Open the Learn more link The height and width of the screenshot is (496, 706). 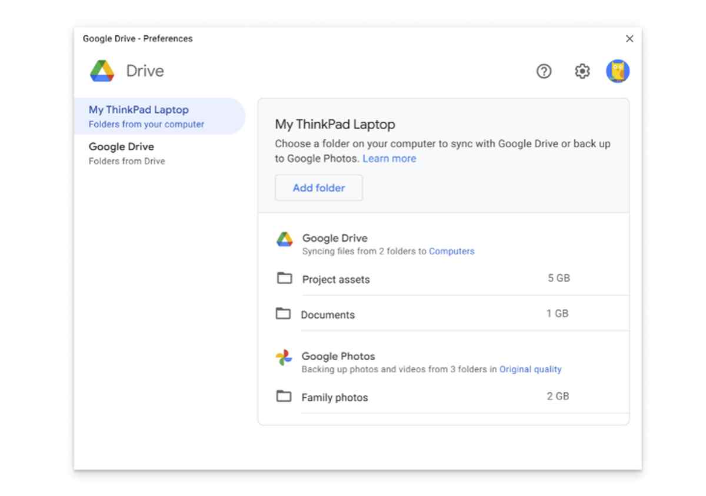tap(389, 159)
